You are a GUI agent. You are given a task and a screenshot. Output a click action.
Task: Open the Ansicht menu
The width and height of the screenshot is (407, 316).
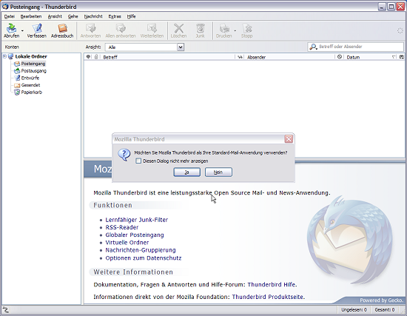55,16
